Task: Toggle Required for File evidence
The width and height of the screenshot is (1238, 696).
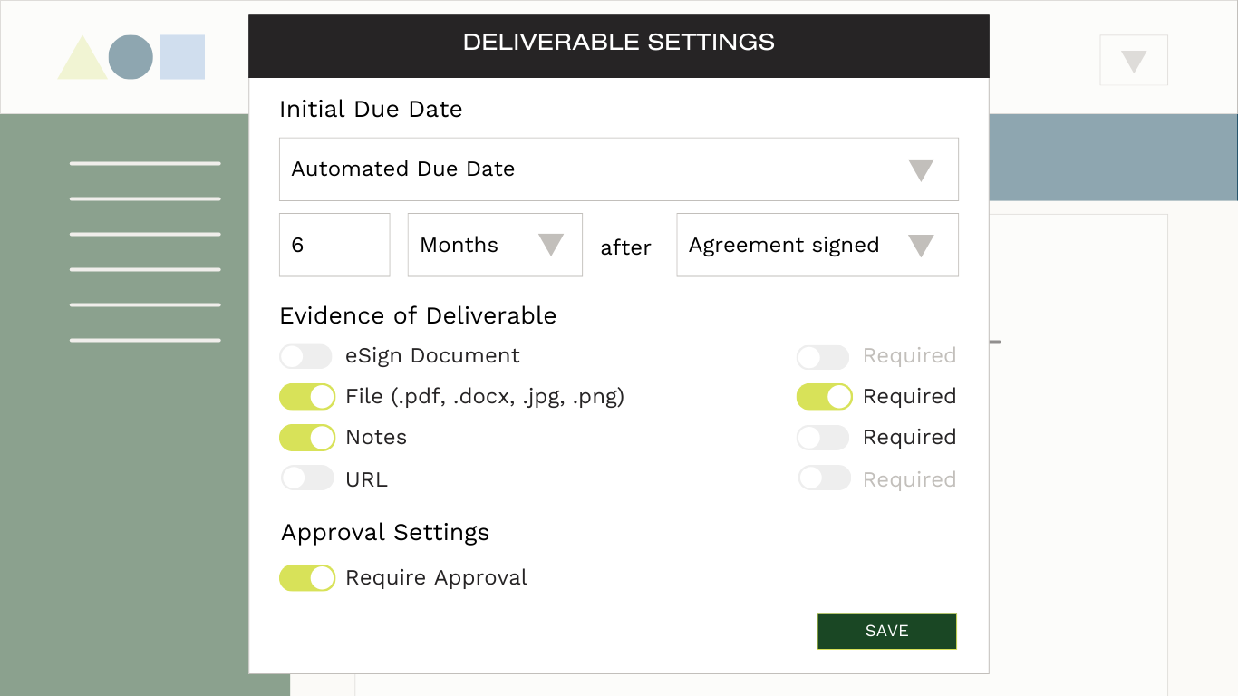Action: pos(824,397)
